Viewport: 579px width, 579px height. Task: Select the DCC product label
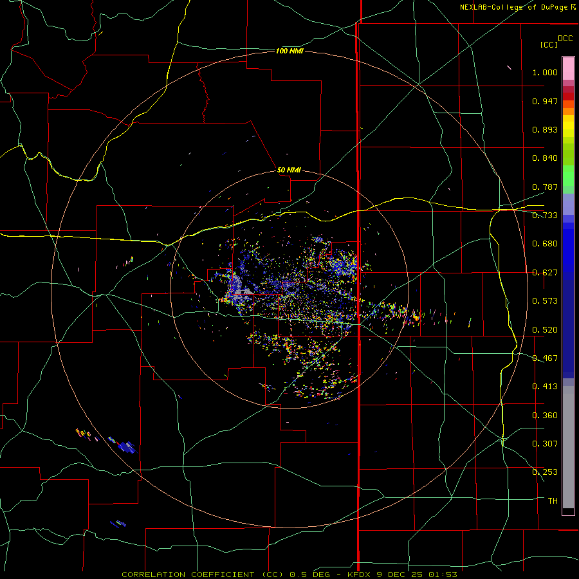pyautogui.click(x=565, y=39)
